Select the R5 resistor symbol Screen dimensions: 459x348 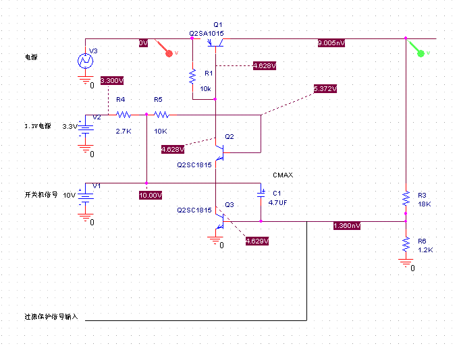tap(162, 115)
